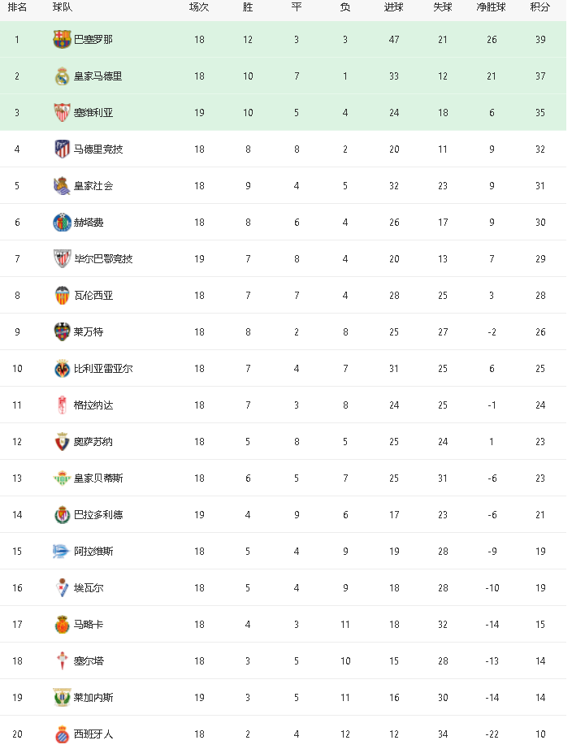The width and height of the screenshot is (572, 749).
Task: Select the 进球 column header
Action: (394, 7)
